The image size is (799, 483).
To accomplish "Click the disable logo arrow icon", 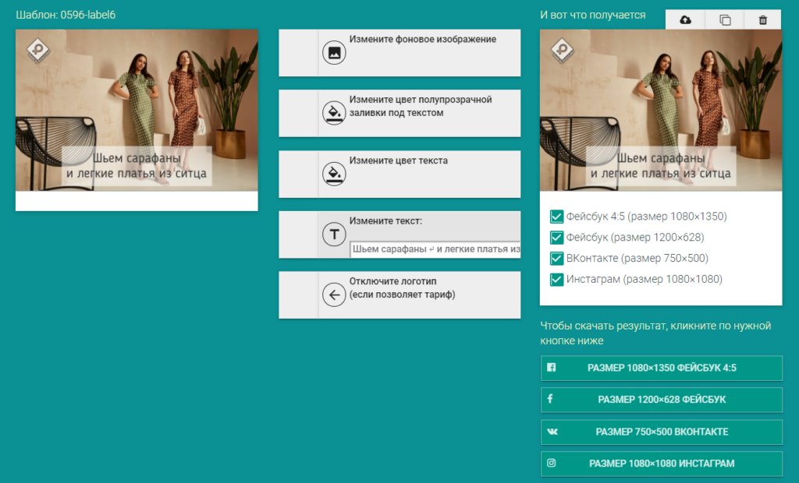I will pos(334,294).
